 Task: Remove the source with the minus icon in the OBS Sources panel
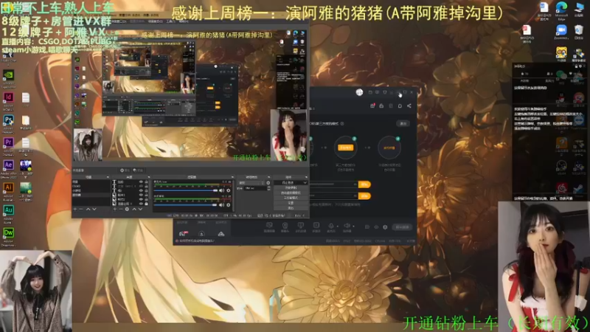coord(121,210)
